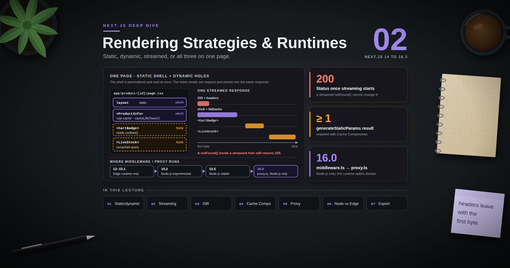The image size is (510, 268).
Task: Open the Cache Comps lecture chip
Action: [255, 203]
